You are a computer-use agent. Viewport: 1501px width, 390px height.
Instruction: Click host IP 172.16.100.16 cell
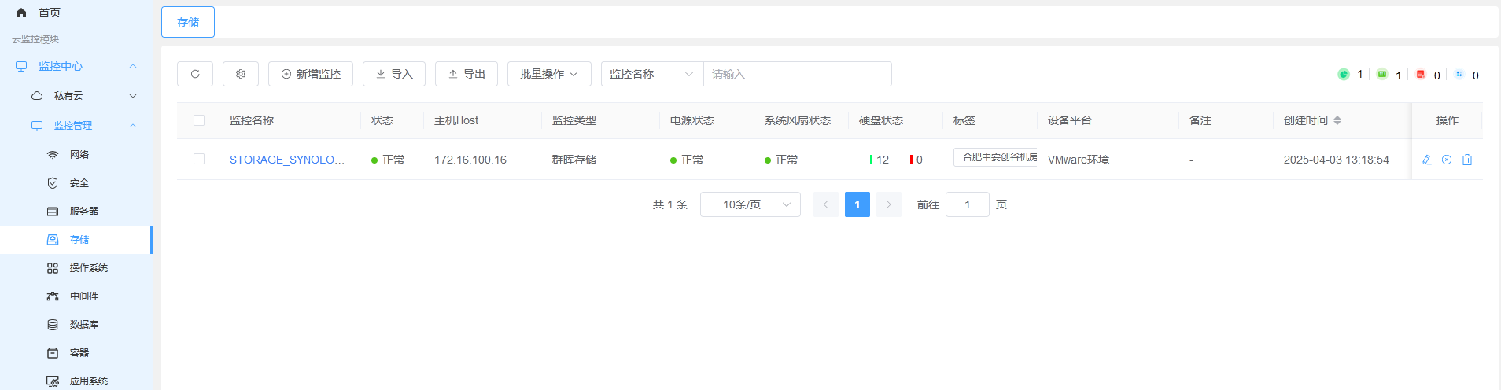470,160
